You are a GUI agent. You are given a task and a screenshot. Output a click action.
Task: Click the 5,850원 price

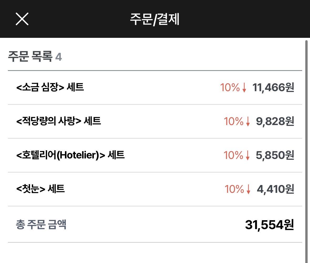pyautogui.click(x=275, y=156)
